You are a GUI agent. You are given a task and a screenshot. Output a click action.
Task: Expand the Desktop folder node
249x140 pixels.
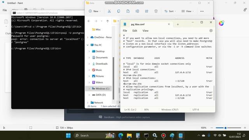89,51
